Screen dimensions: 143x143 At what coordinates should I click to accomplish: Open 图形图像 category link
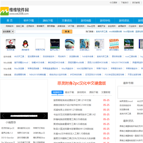tap(51, 26)
